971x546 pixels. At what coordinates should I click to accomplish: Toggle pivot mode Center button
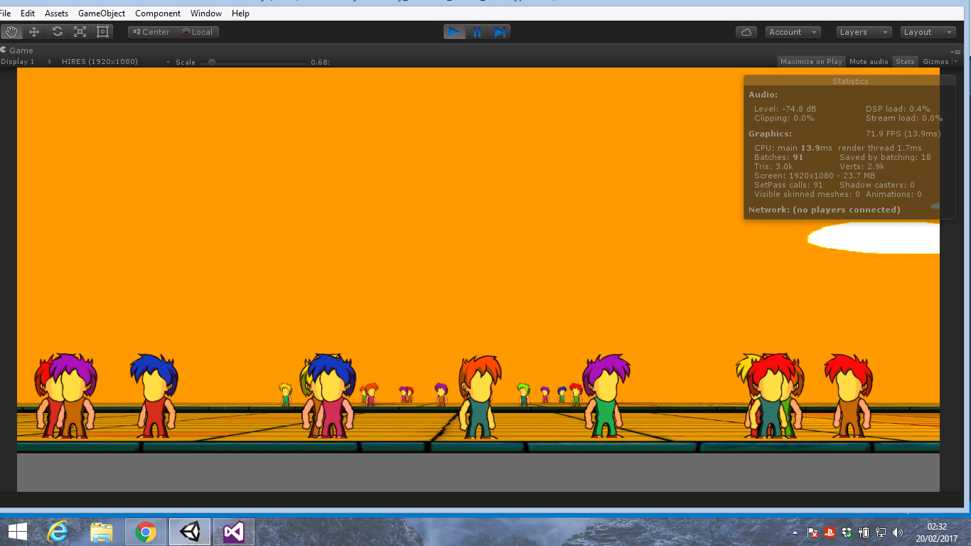coord(151,32)
